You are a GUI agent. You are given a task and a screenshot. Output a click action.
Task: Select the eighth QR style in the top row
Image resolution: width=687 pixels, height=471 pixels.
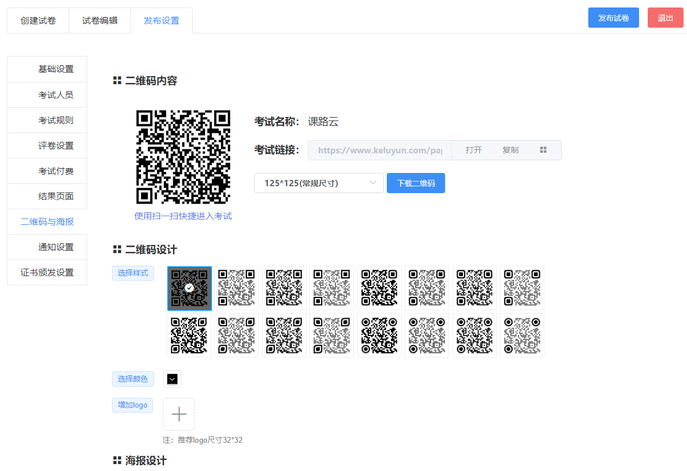pyautogui.click(x=522, y=288)
